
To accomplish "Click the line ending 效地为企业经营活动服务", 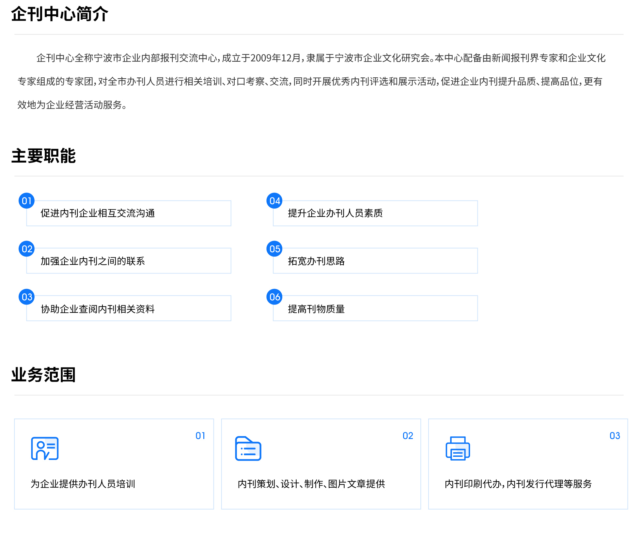I will coord(72,105).
